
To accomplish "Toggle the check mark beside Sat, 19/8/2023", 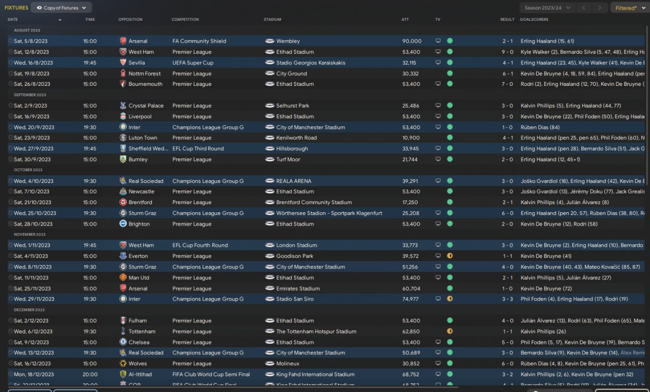I will (11, 74).
